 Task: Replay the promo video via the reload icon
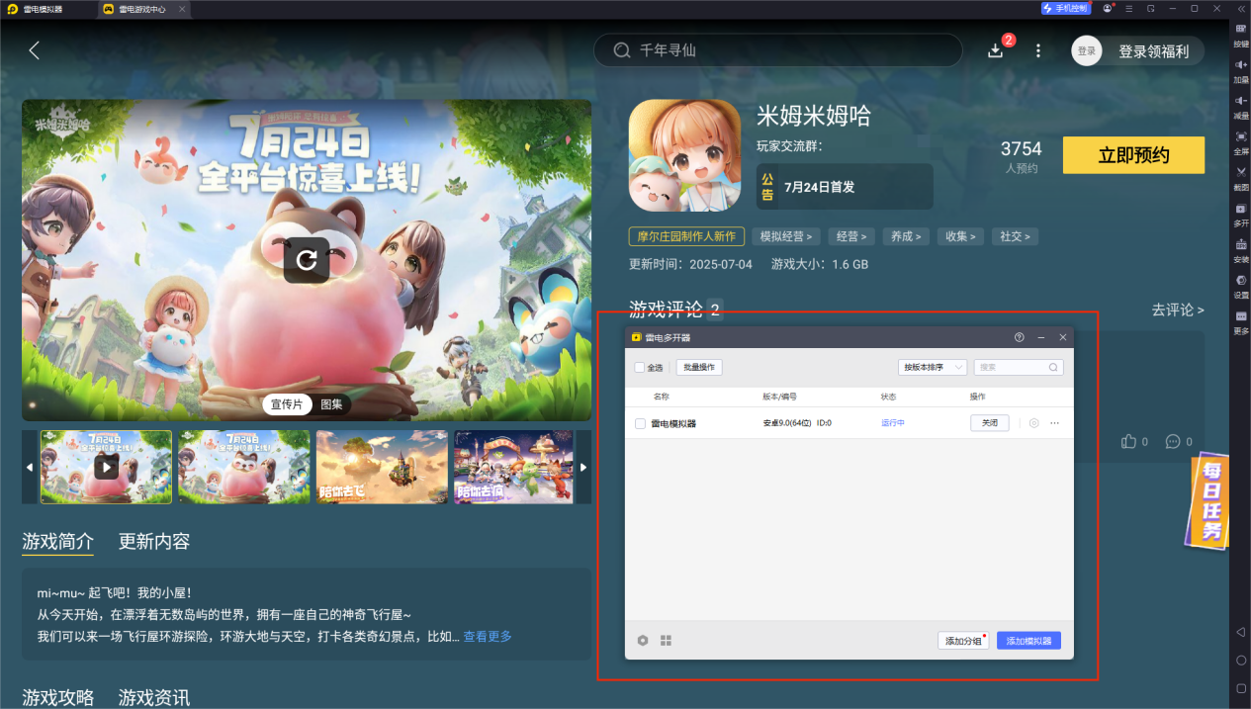[307, 260]
